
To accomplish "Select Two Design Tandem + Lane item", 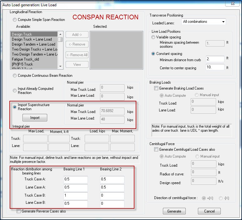I will click(x=34, y=54).
